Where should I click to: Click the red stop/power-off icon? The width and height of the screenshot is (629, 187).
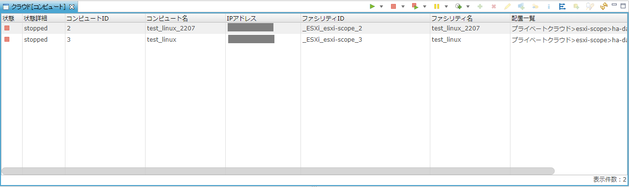pyautogui.click(x=393, y=6)
